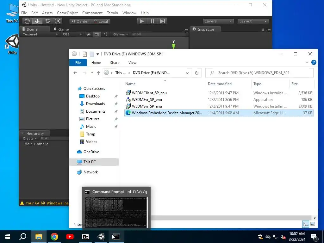Open Textured draw mode dropdown
The height and width of the screenshot is (243, 324).
[40, 34]
